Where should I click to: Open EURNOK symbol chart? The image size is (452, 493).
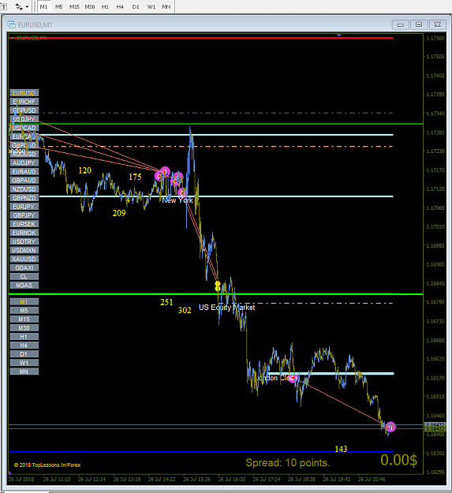click(x=24, y=233)
